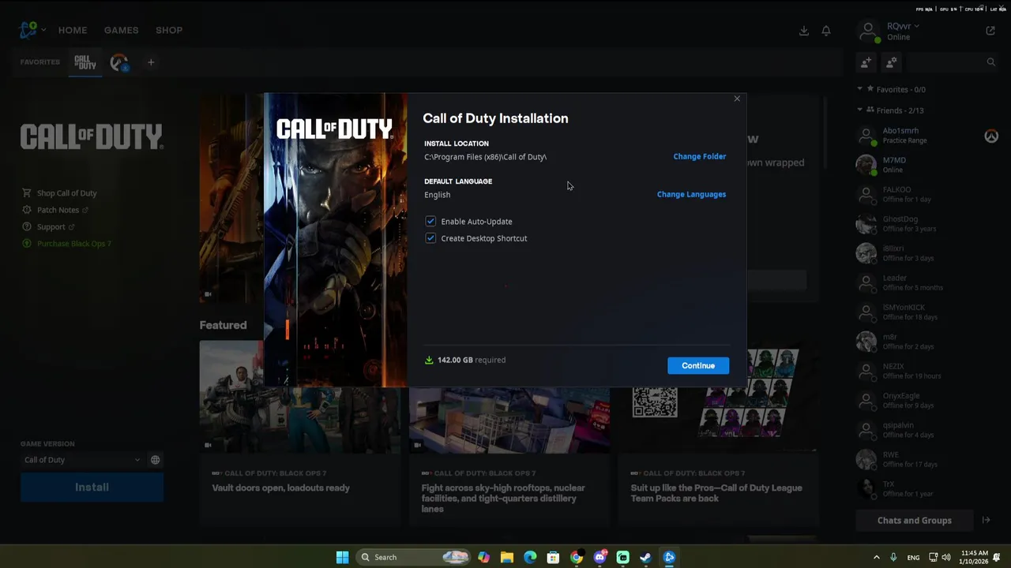The width and height of the screenshot is (1011, 568).
Task: Open Support link
Action: click(x=48, y=226)
